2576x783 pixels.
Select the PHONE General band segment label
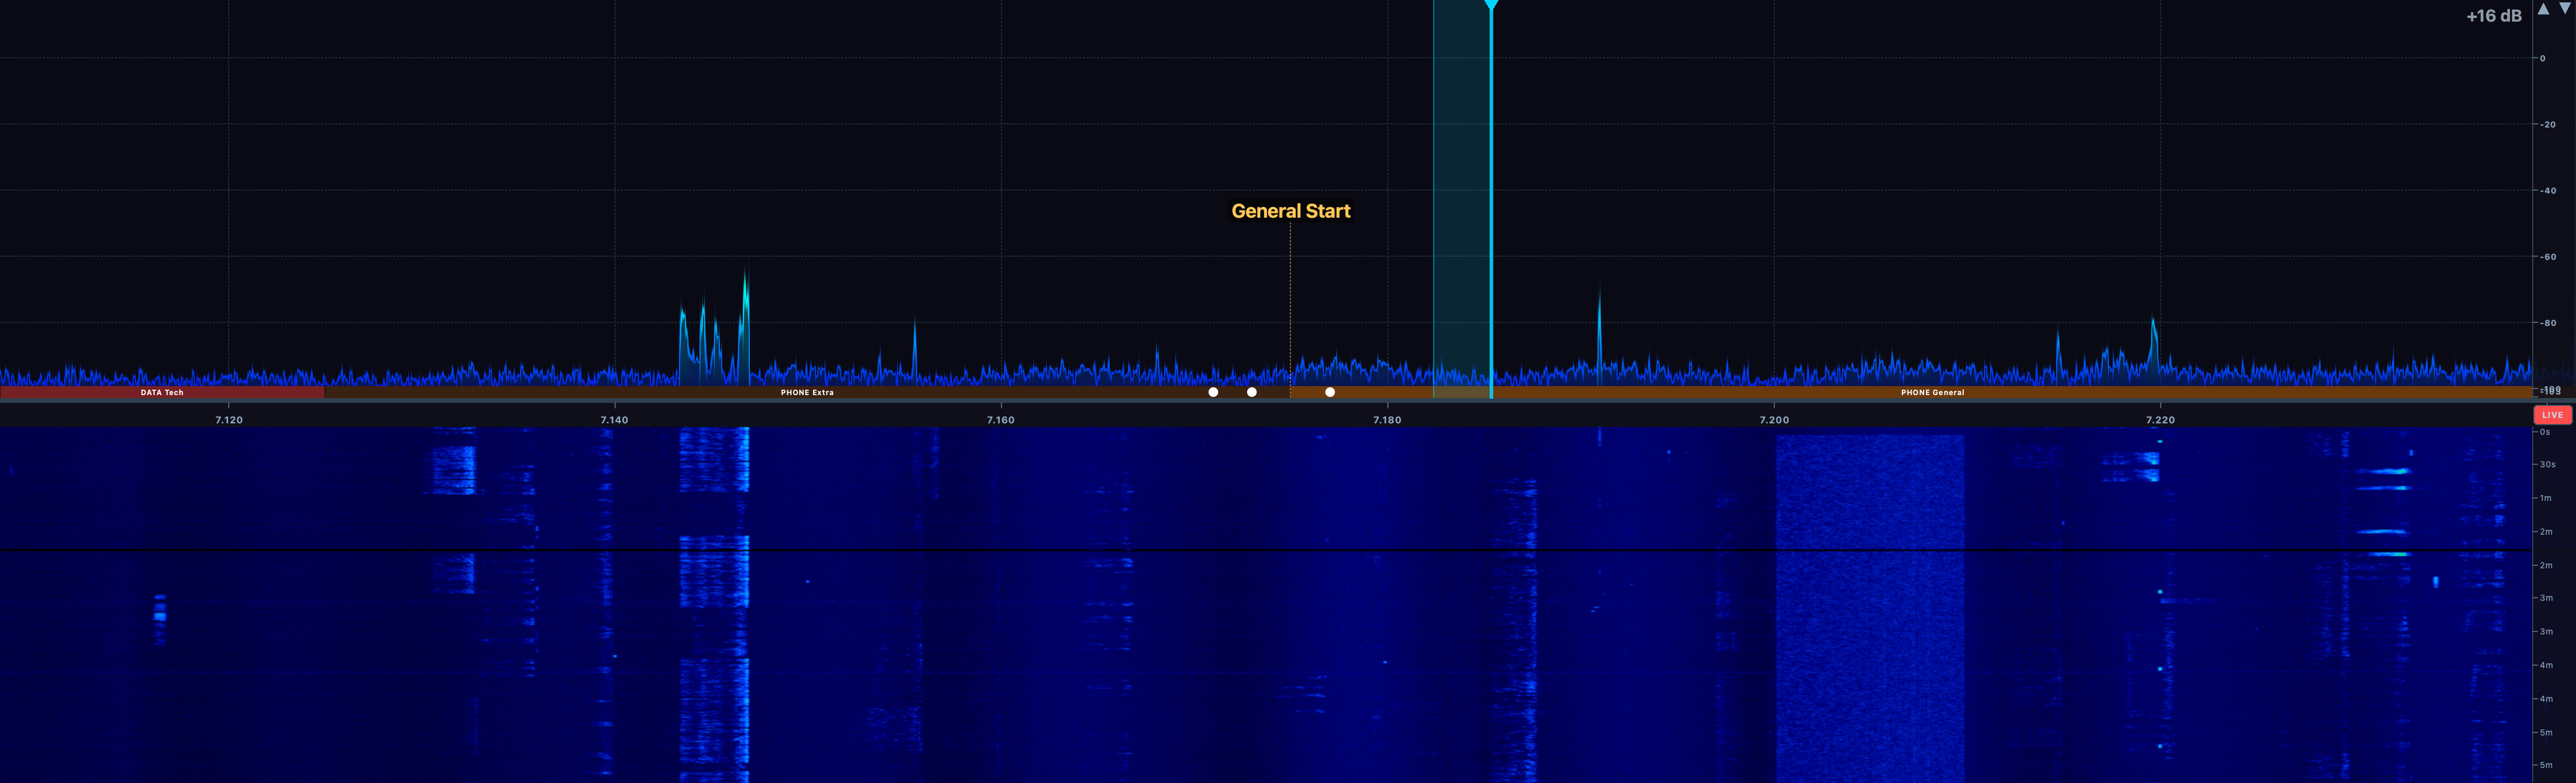1932,393
